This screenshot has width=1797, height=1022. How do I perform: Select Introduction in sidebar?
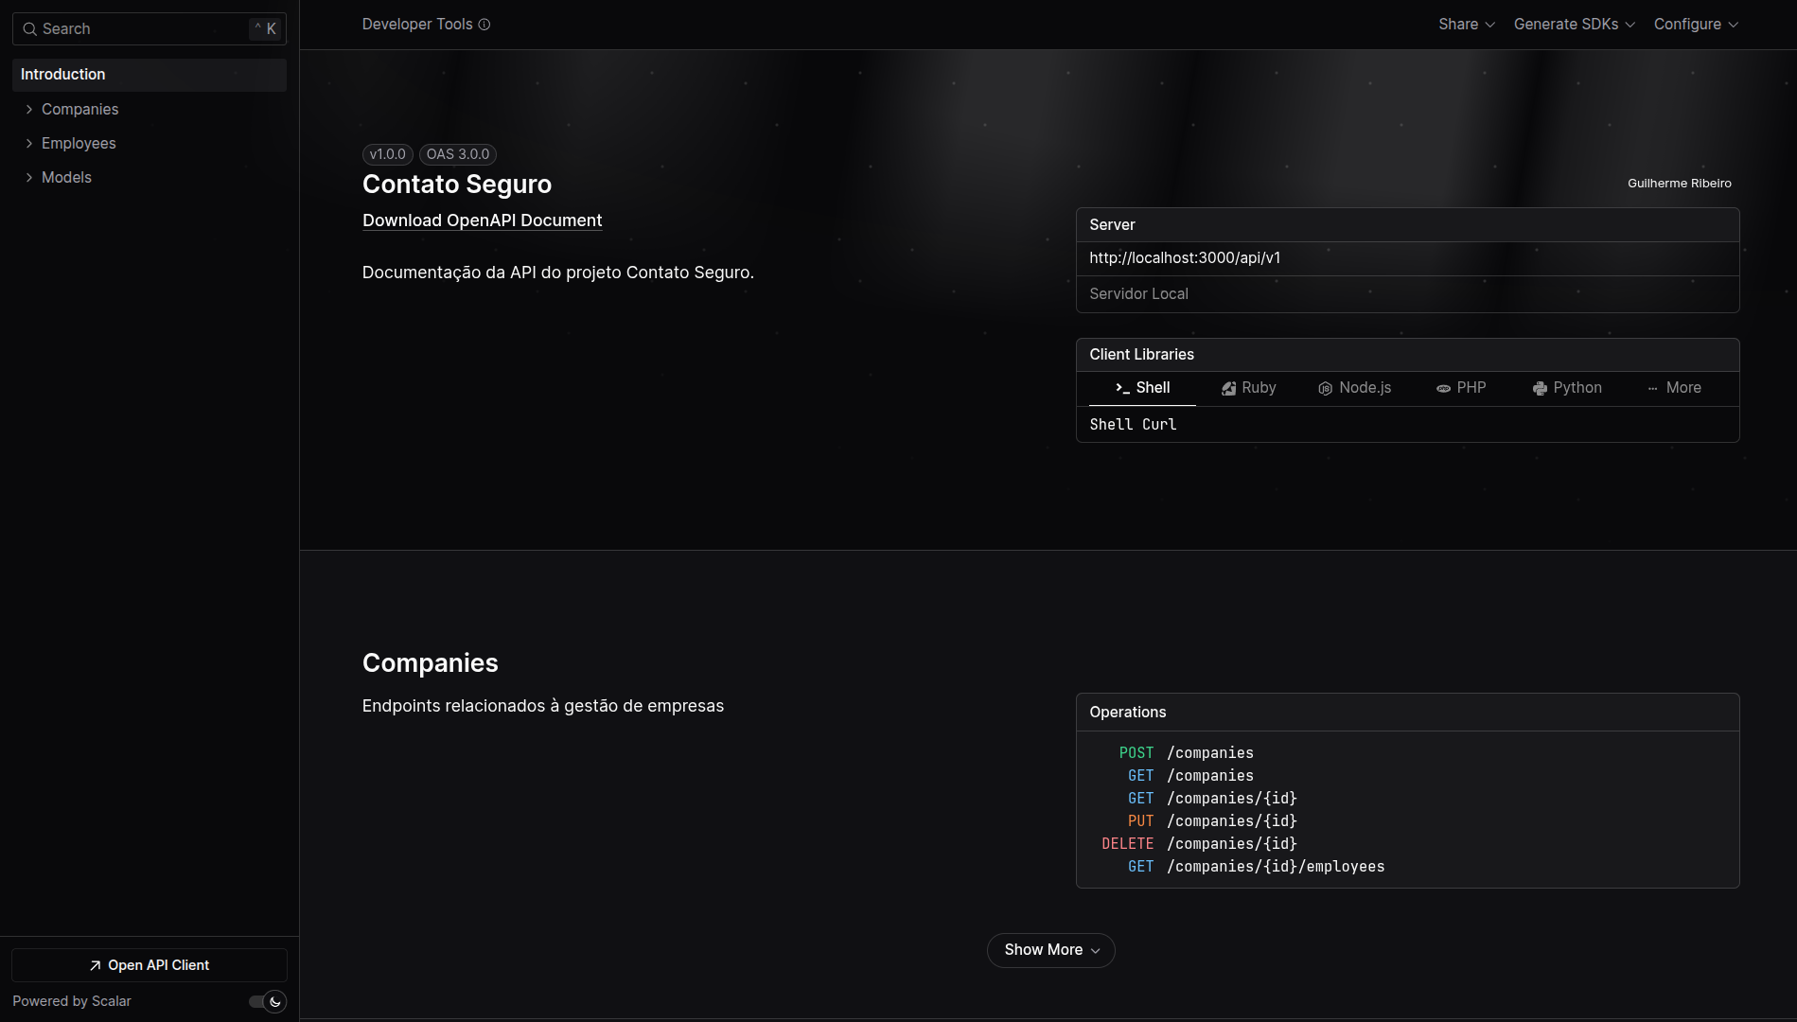pos(150,75)
